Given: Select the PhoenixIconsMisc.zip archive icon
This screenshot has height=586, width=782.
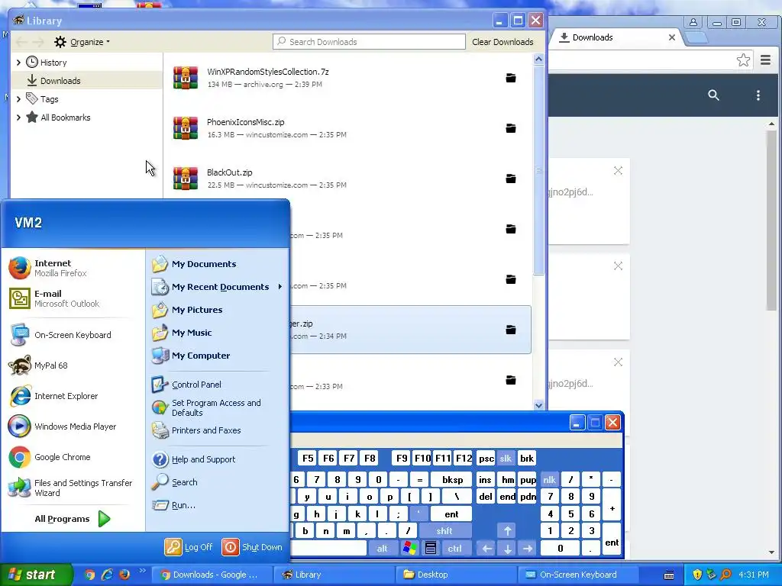Looking at the screenshot, I should (x=186, y=128).
